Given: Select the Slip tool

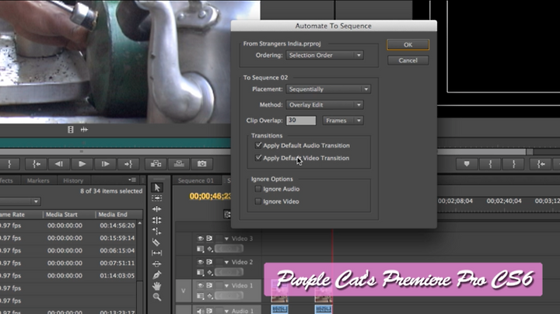Looking at the screenshot, I should click(x=157, y=253).
